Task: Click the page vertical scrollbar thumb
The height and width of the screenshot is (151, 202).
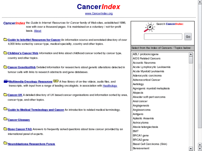Action: [200, 66]
